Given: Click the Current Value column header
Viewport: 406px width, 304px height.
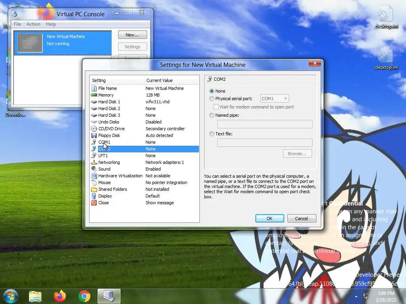Looking at the screenshot, I should (x=172, y=80).
